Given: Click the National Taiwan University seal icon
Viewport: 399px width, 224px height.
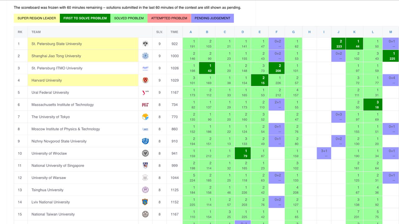Looking at the screenshot, I should point(145,214).
